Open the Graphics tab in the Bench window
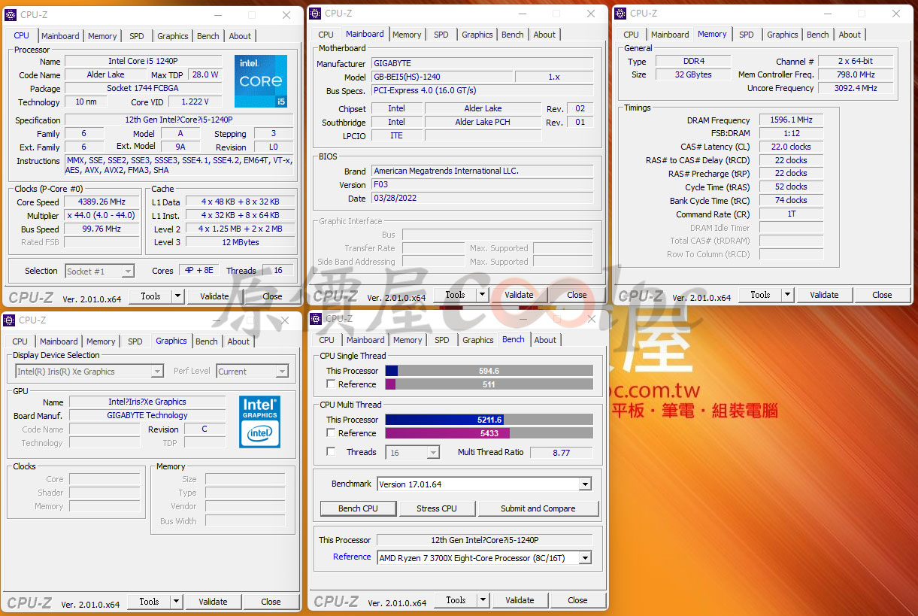918x616 pixels. (x=478, y=340)
